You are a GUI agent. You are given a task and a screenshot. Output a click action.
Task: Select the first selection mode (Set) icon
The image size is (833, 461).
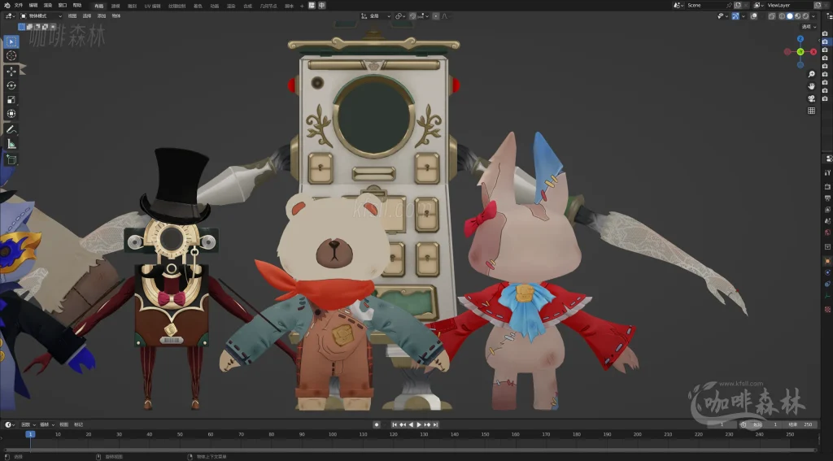pyautogui.click(x=21, y=27)
